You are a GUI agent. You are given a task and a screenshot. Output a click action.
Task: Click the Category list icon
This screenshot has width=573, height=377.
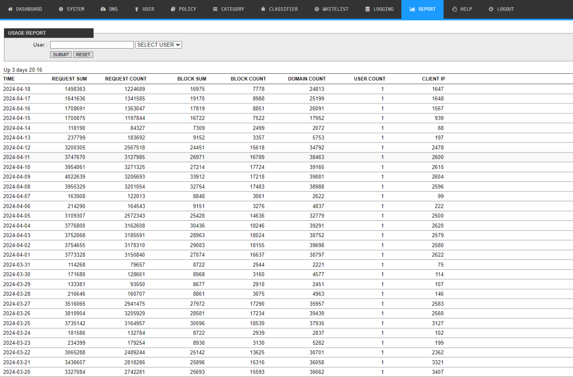[x=215, y=9]
